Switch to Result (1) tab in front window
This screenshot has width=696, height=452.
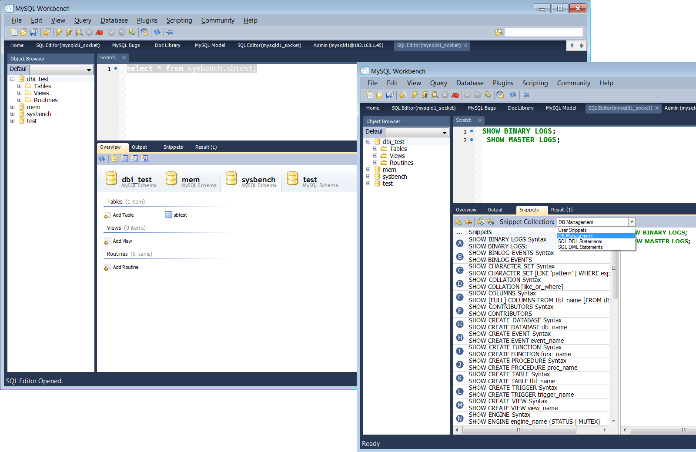click(x=562, y=210)
